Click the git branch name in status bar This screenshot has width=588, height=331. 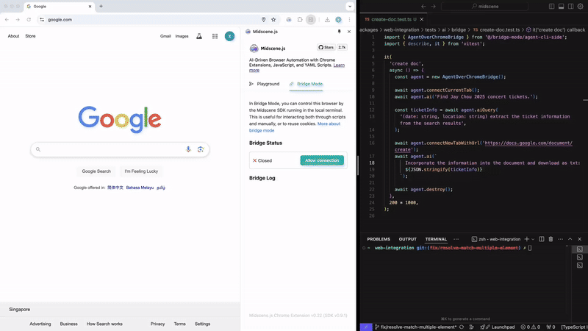pyautogui.click(x=415, y=327)
